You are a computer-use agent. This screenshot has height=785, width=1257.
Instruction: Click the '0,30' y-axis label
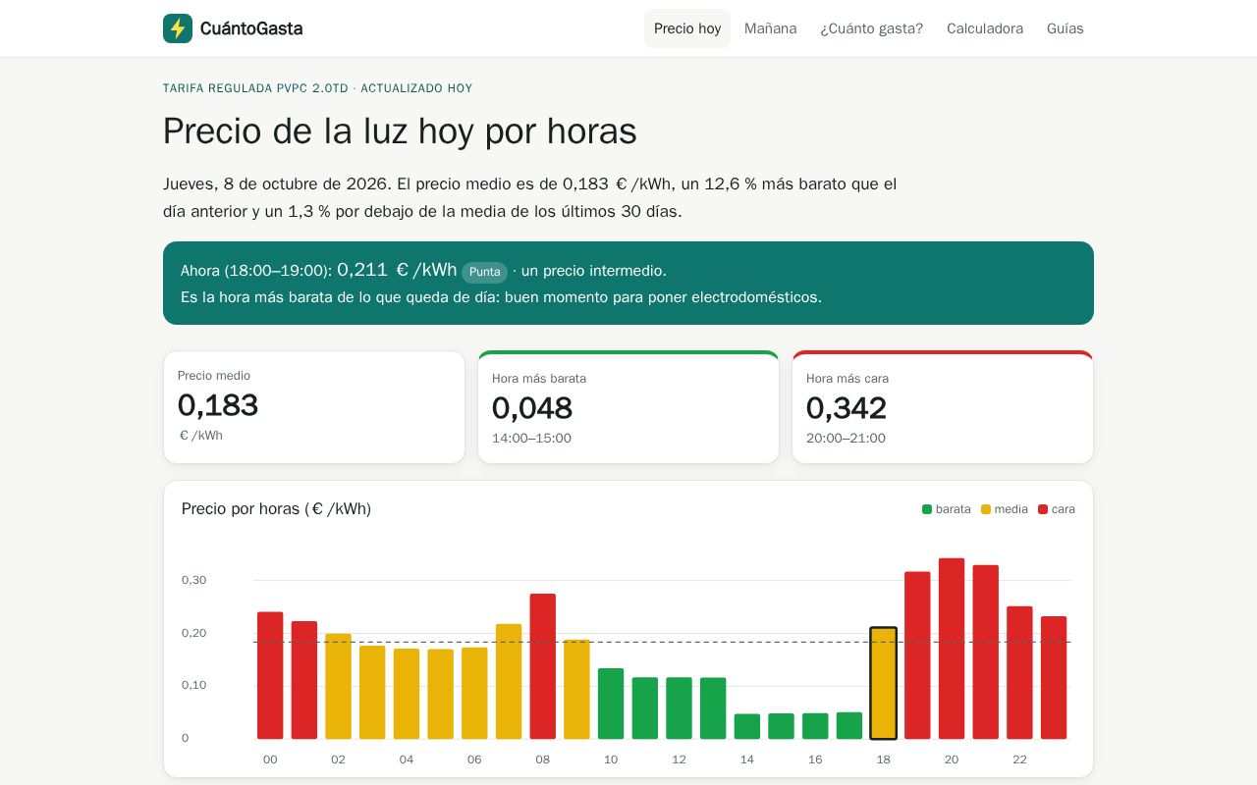pyautogui.click(x=193, y=580)
